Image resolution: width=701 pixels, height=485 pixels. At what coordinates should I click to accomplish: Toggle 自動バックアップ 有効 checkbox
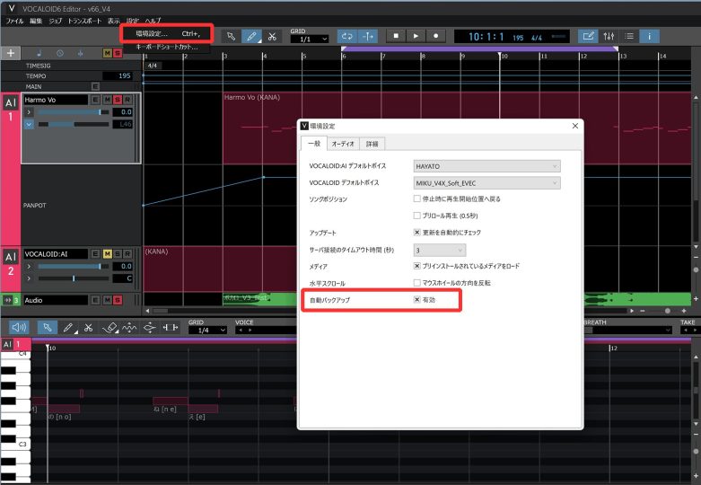pyautogui.click(x=416, y=300)
